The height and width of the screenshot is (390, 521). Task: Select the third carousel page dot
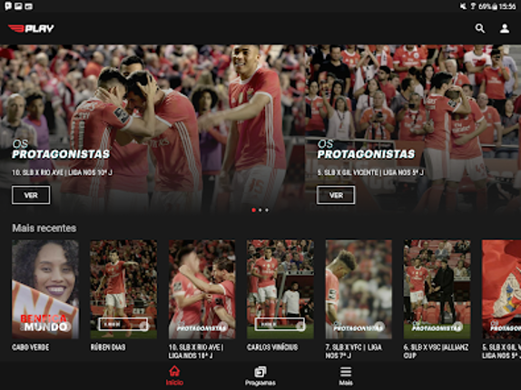point(267,210)
